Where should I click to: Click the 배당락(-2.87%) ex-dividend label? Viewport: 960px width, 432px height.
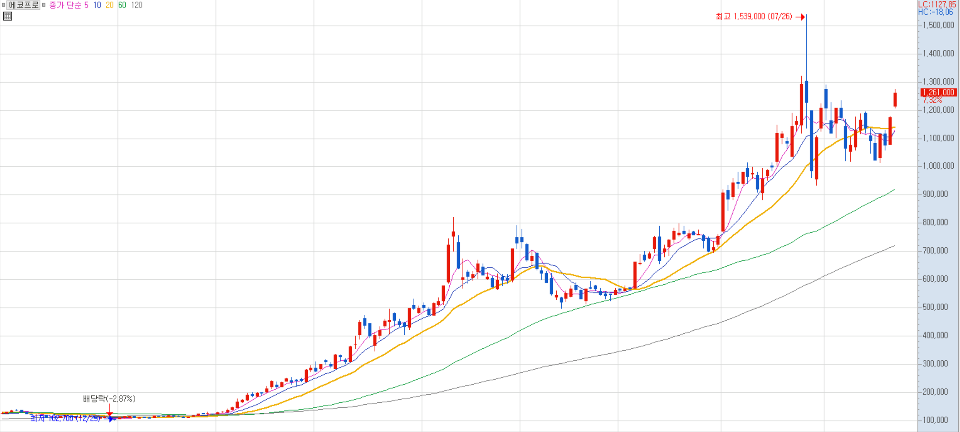(109, 399)
